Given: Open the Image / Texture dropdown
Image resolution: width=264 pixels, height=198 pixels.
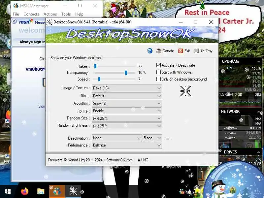Looking at the screenshot, I should [x=127, y=88].
